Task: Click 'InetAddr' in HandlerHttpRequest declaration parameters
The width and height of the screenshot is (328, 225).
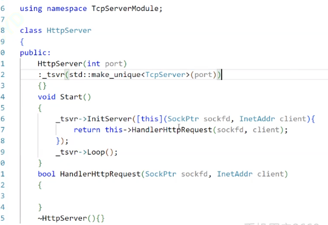Action: point(234,174)
